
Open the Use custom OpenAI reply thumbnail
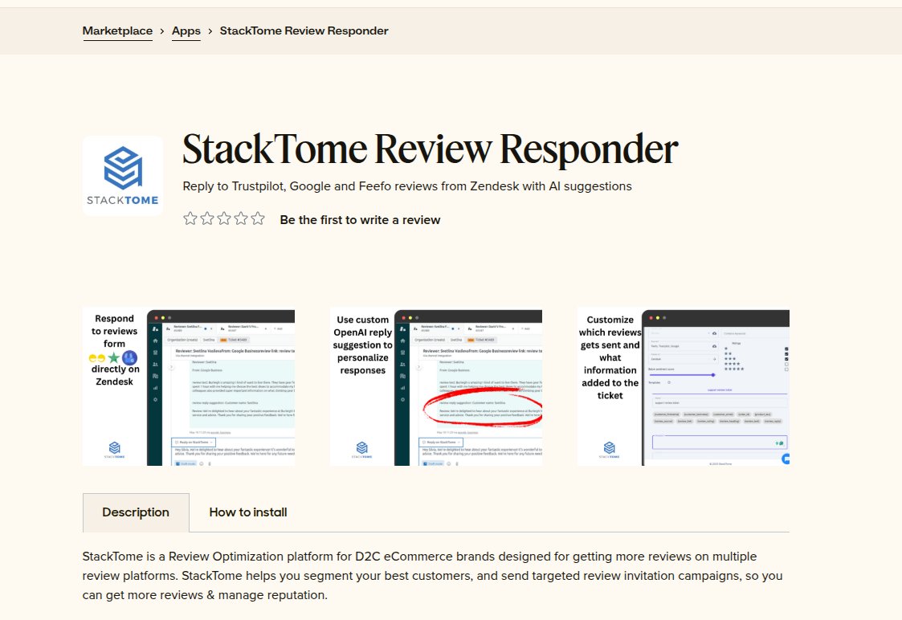coord(436,386)
